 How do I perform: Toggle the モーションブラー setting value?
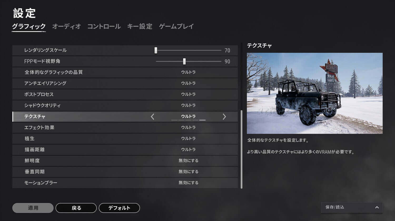click(x=188, y=183)
